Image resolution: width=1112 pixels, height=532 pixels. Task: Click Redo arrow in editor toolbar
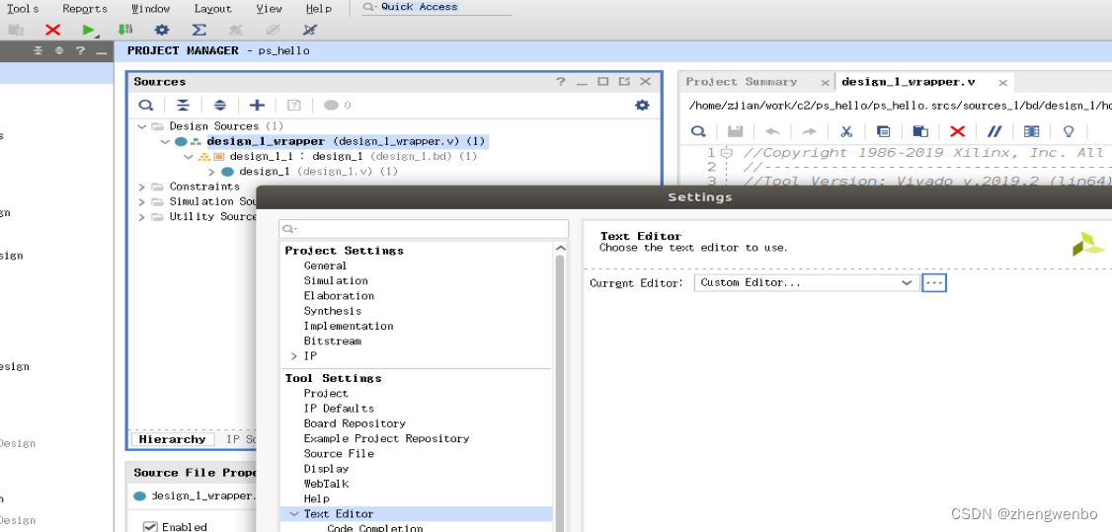(809, 131)
